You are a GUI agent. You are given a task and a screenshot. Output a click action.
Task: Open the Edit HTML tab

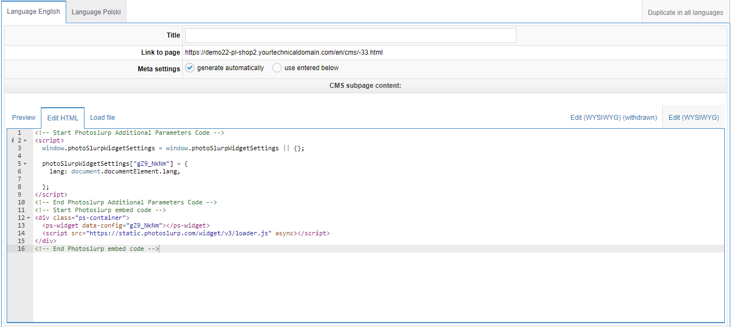(62, 118)
